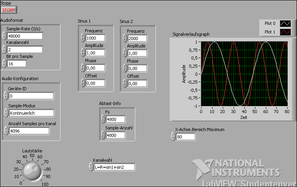This screenshot has height=187, width=297.
Task: Click the Sinus 2 Phase stepper arrows
Action: (125, 68)
